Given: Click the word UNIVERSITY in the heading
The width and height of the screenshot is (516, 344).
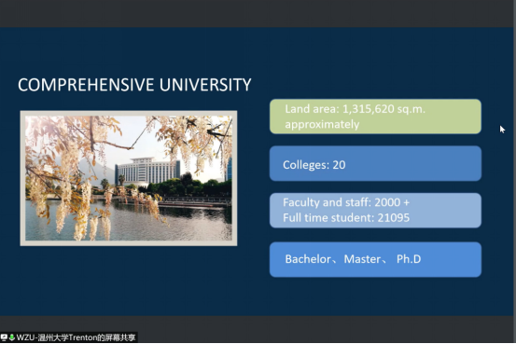Looking at the screenshot, I should (x=205, y=85).
